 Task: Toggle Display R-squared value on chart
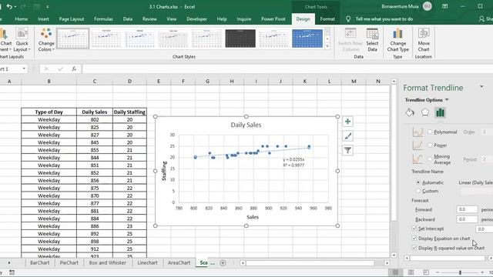414,248
